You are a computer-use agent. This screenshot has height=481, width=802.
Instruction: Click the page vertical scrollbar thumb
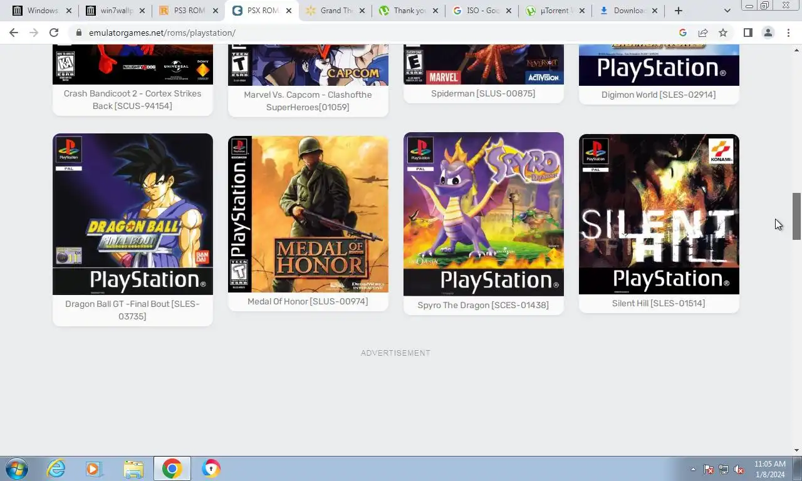pyautogui.click(x=796, y=217)
